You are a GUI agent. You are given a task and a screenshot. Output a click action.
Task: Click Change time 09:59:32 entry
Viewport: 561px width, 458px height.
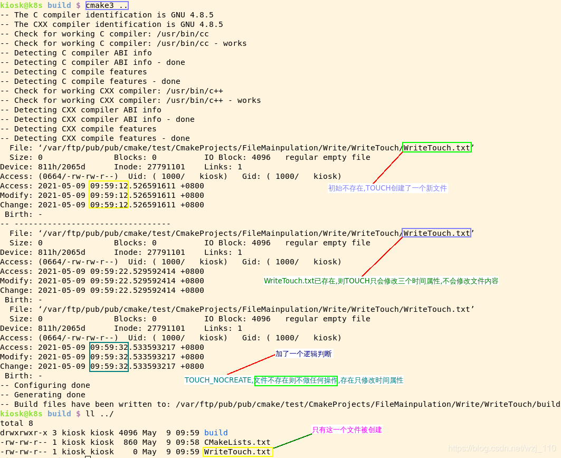click(x=102, y=366)
